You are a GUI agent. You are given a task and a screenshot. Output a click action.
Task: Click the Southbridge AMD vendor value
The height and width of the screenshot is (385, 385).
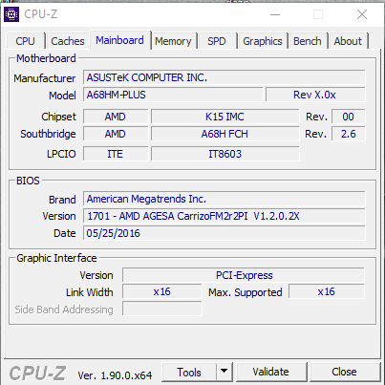(x=116, y=134)
